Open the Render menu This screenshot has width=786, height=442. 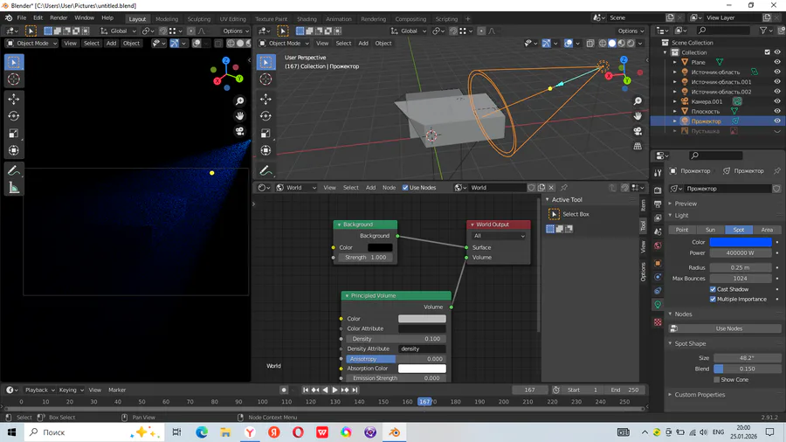click(x=59, y=17)
